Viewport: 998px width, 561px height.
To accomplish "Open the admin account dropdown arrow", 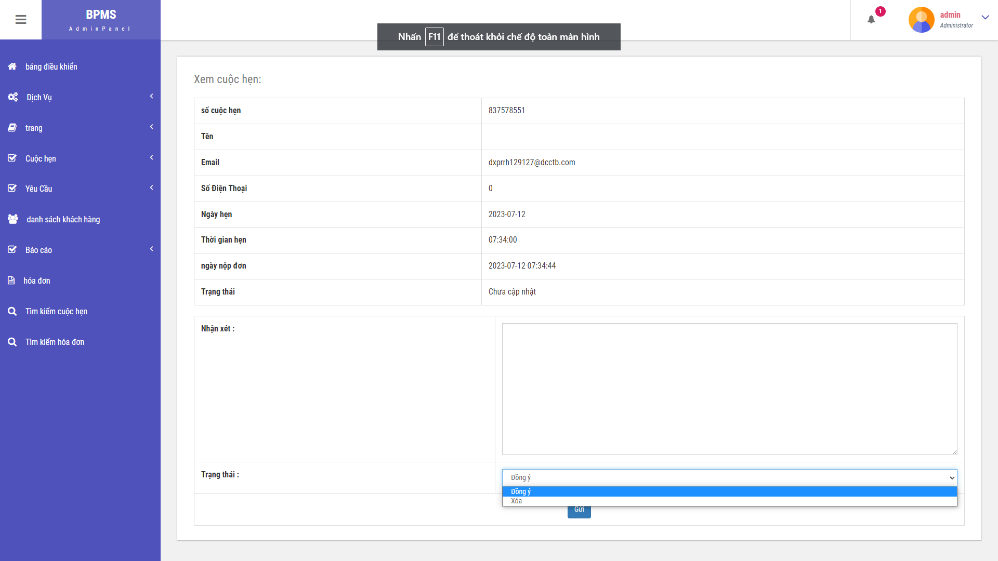I will pyautogui.click(x=985, y=17).
